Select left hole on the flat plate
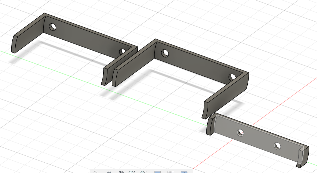 pos(240,133)
